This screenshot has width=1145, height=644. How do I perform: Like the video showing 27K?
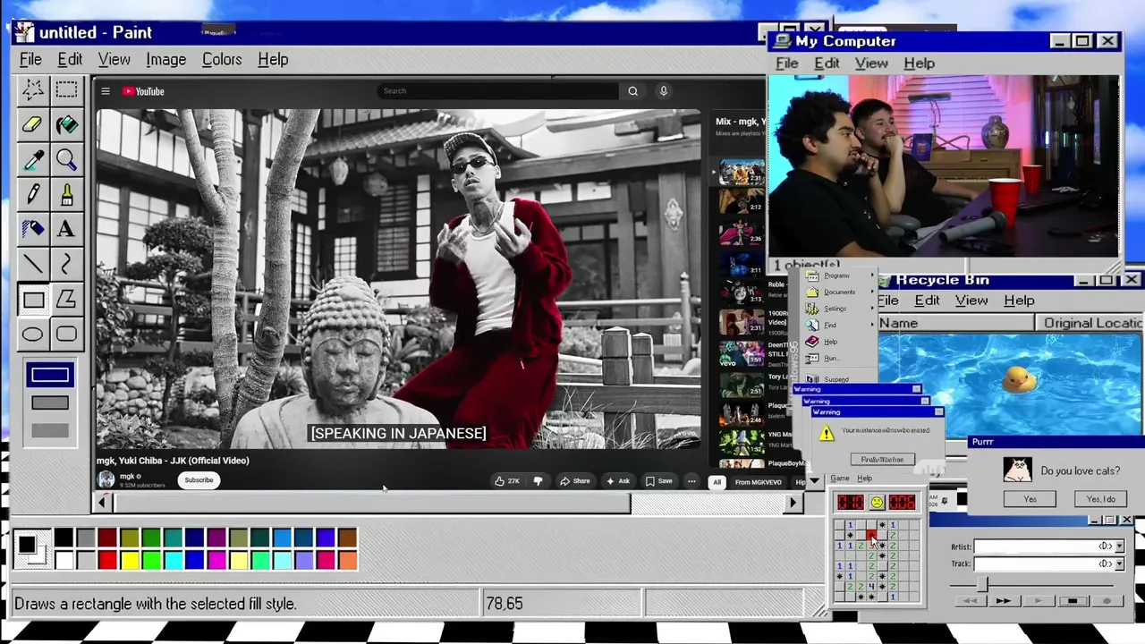tap(507, 481)
